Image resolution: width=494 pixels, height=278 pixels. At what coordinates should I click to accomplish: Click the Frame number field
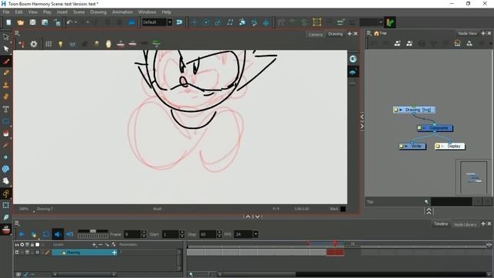point(132,234)
